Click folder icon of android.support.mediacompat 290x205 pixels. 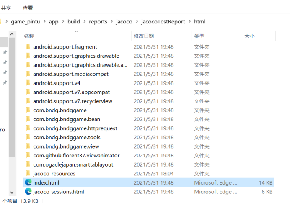28,74
